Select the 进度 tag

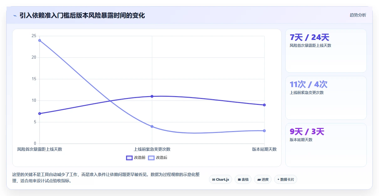click(x=263, y=179)
